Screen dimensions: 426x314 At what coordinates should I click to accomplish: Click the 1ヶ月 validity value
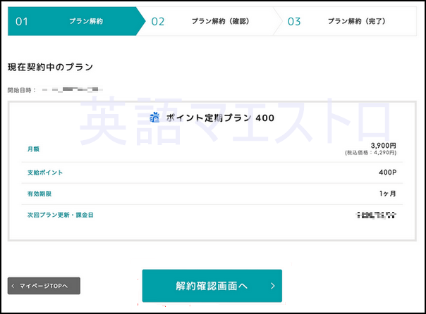tap(387, 194)
